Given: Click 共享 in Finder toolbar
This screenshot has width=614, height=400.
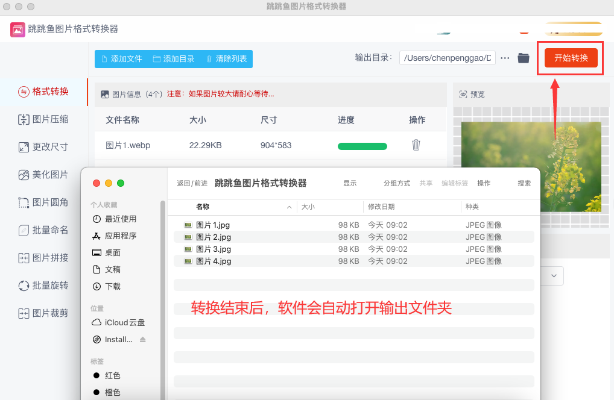Looking at the screenshot, I should pos(426,183).
